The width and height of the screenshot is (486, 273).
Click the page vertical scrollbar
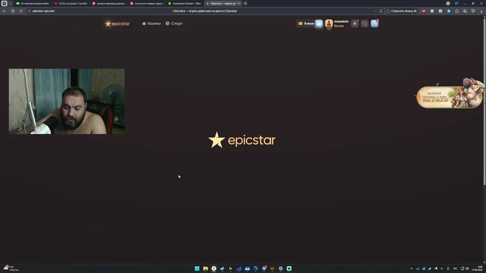click(x=484, y=102)
